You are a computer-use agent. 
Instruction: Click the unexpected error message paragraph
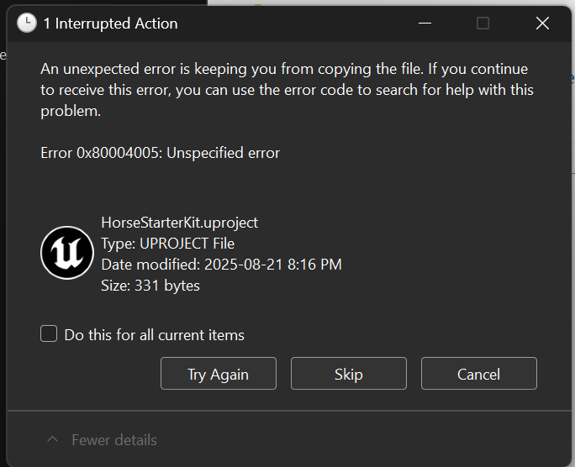[x=286, y=90]
